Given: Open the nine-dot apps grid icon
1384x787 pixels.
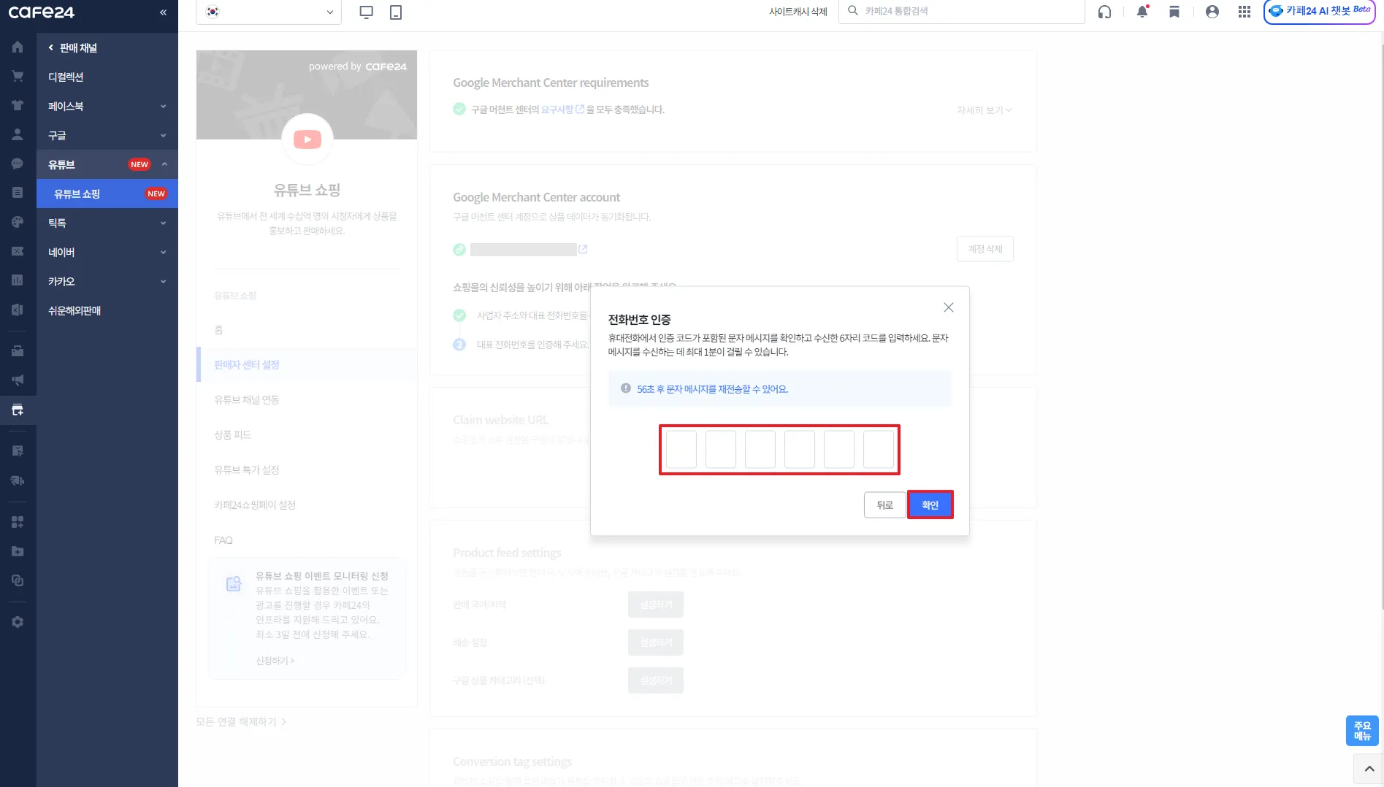Looking at the screenshot, I should tap(1245, 12).
